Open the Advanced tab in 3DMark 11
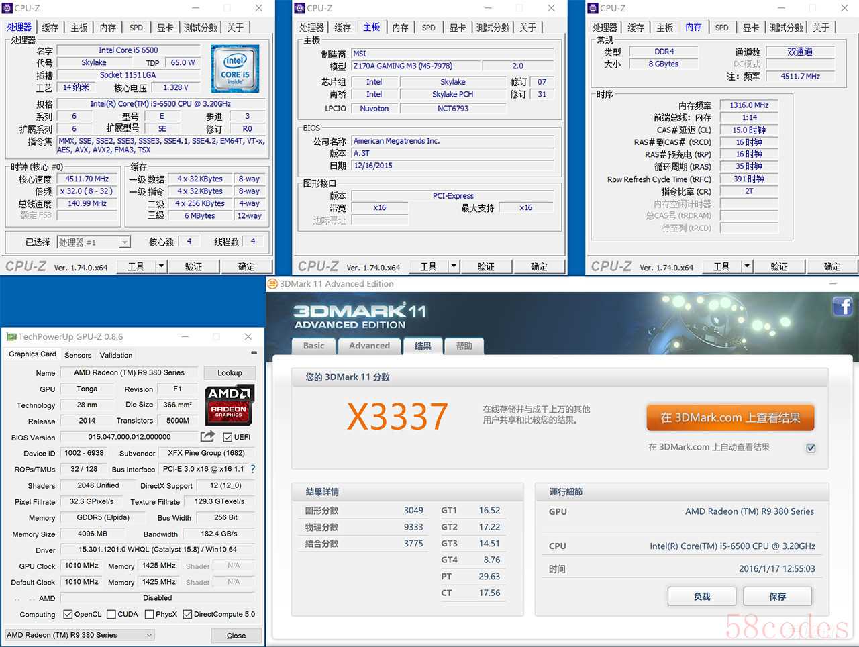This screenshot has height=647, width=859. (x=369, y=346)
